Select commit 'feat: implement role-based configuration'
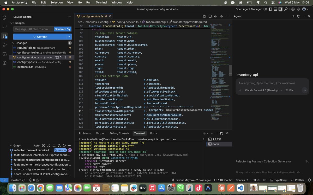The width and height of the screenshot is (313, 195). click(42, 165)
